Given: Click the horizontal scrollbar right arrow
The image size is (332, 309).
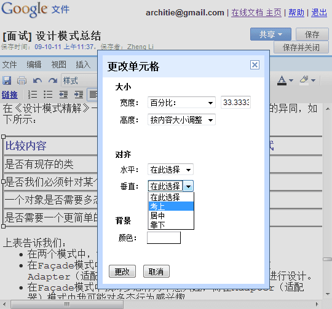Looking at the screenshot, I should 317,304.
